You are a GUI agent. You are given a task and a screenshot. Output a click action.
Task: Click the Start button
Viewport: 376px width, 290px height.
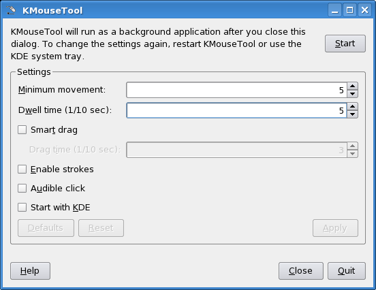click(345, 44)
